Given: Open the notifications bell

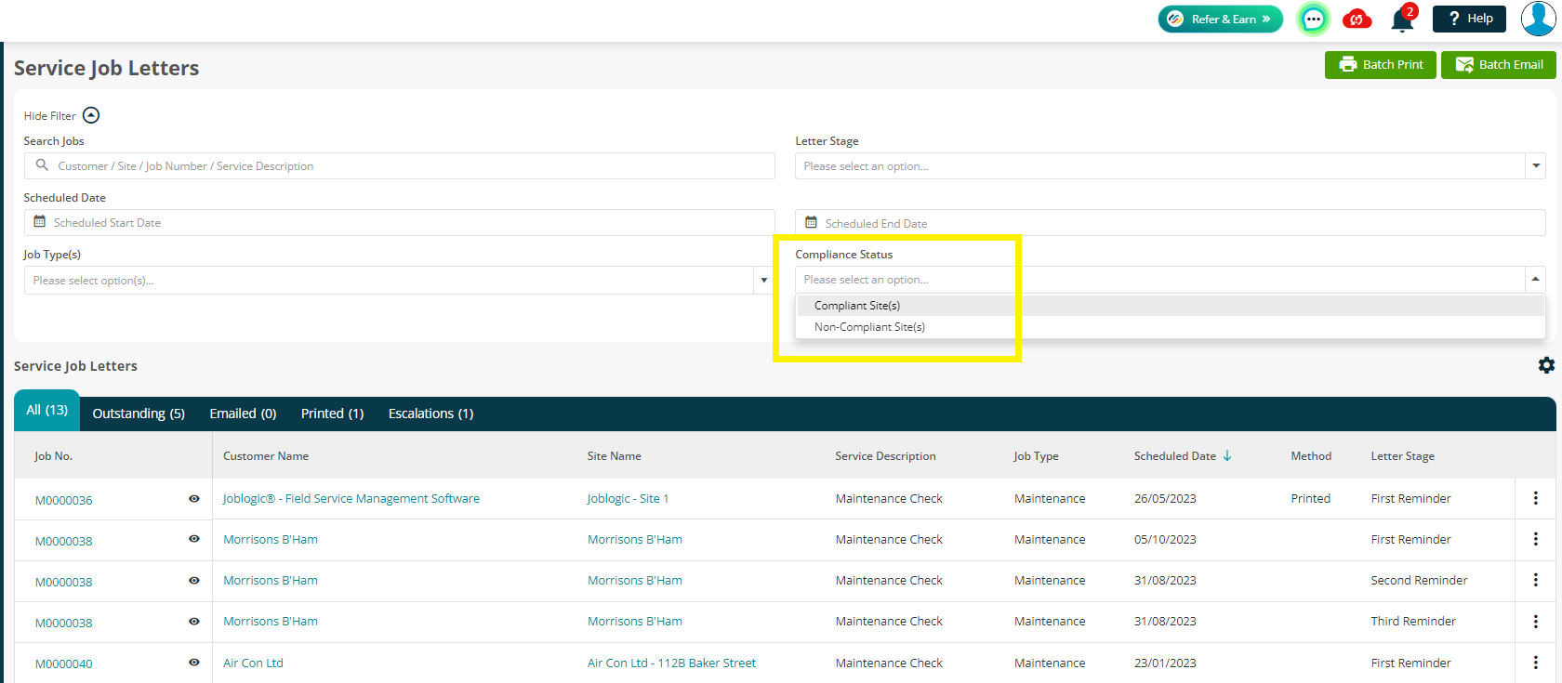Looking at the screenshot, I should 1402,19.
